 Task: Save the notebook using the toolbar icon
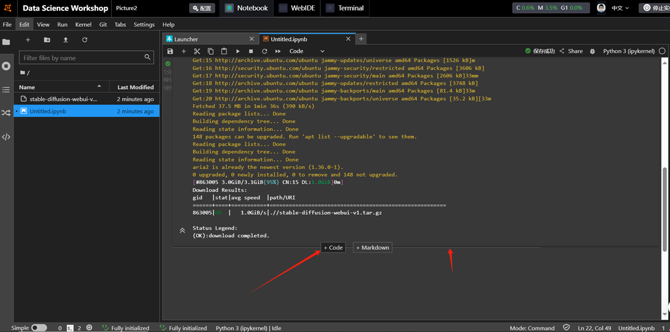pyautogui.click(x=170, y=51)
